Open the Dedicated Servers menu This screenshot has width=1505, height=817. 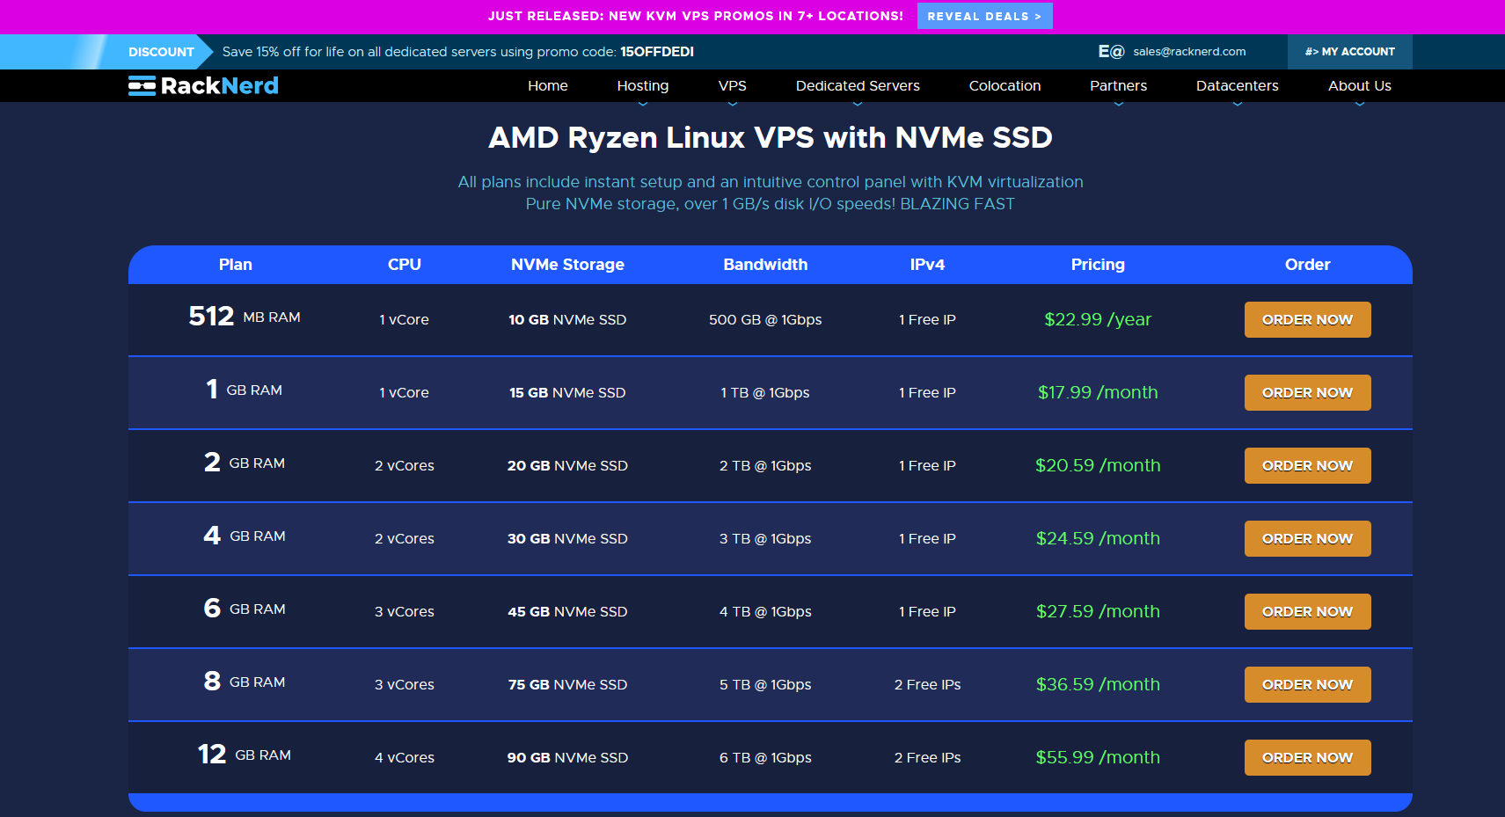point(858,85)
